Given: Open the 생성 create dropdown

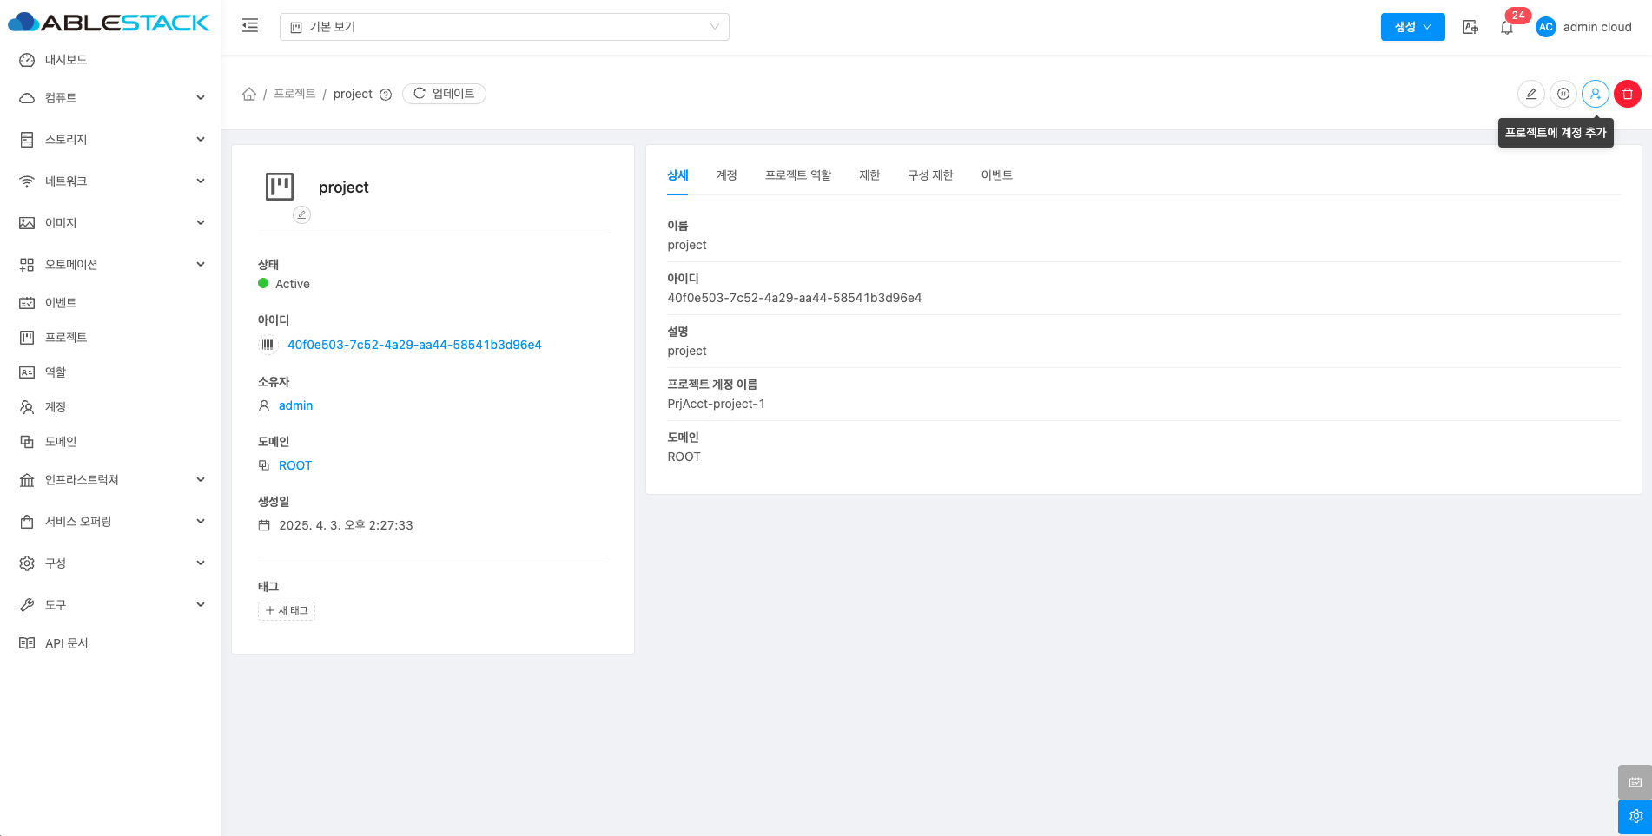Looking at the screenshot, I should pos(1412,27).
